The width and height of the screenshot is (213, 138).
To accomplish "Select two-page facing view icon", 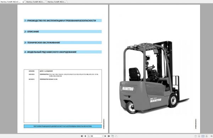I will click(203, 136).
